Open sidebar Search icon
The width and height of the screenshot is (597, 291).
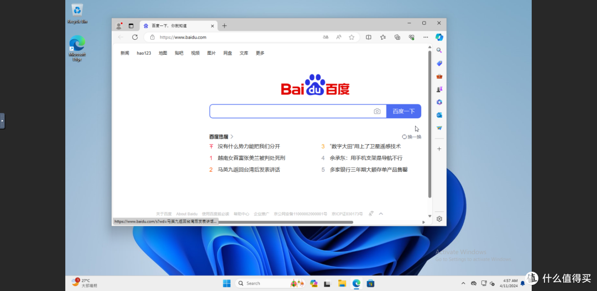pyautogui.click(x=439, y=50)
